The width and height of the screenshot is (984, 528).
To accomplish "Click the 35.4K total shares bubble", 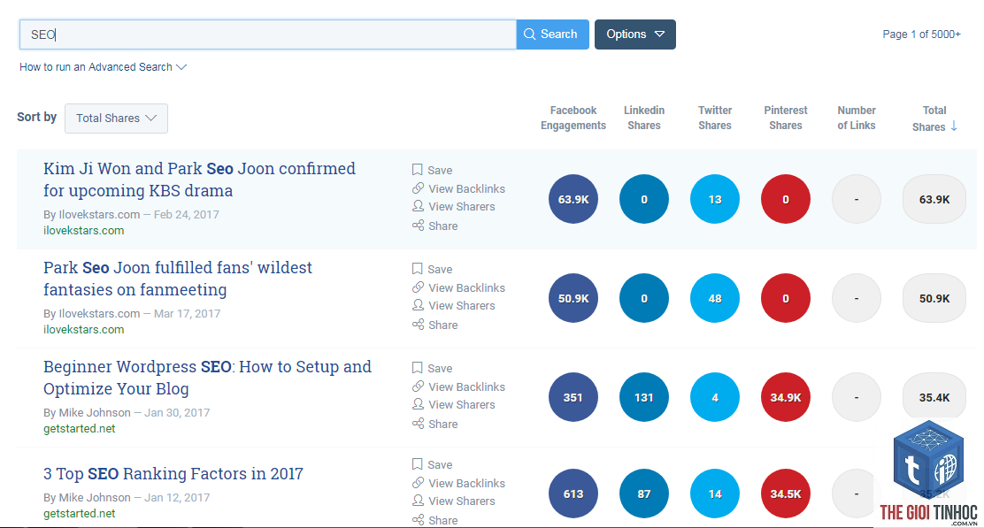I will coord(934,398).
